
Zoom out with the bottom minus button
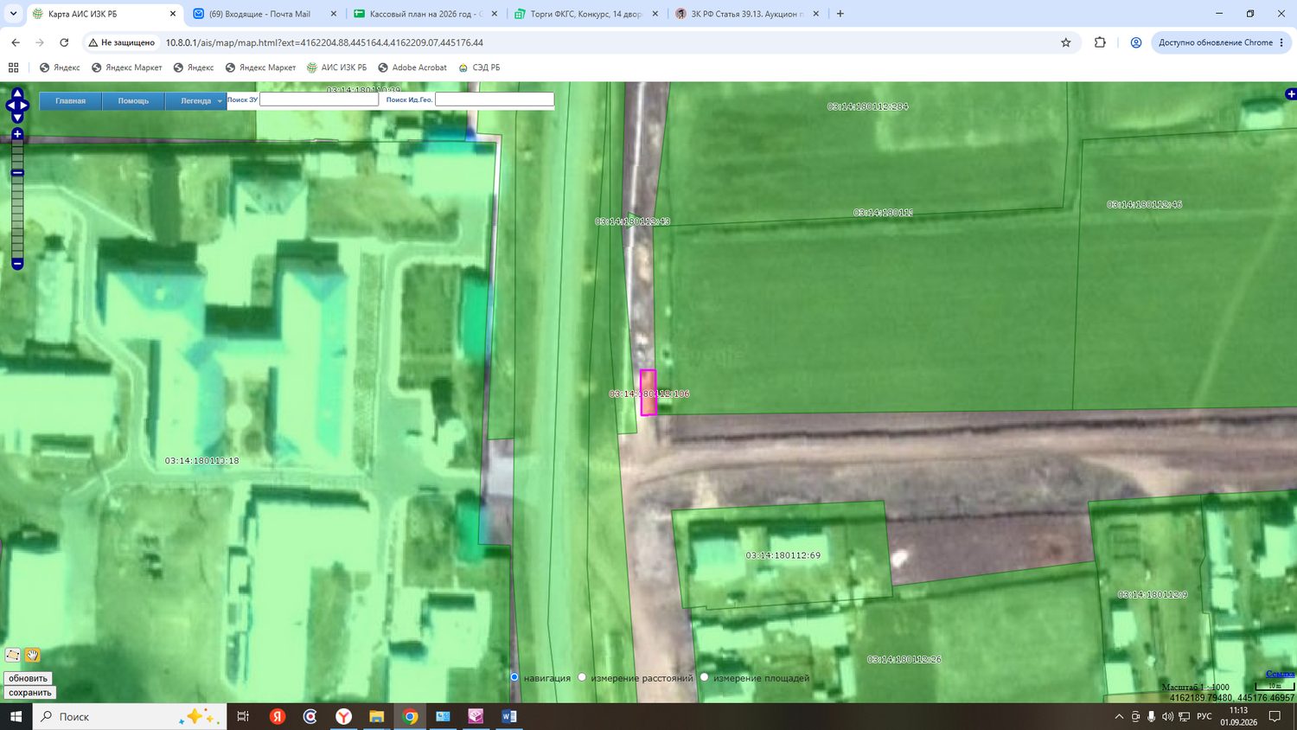17,263
